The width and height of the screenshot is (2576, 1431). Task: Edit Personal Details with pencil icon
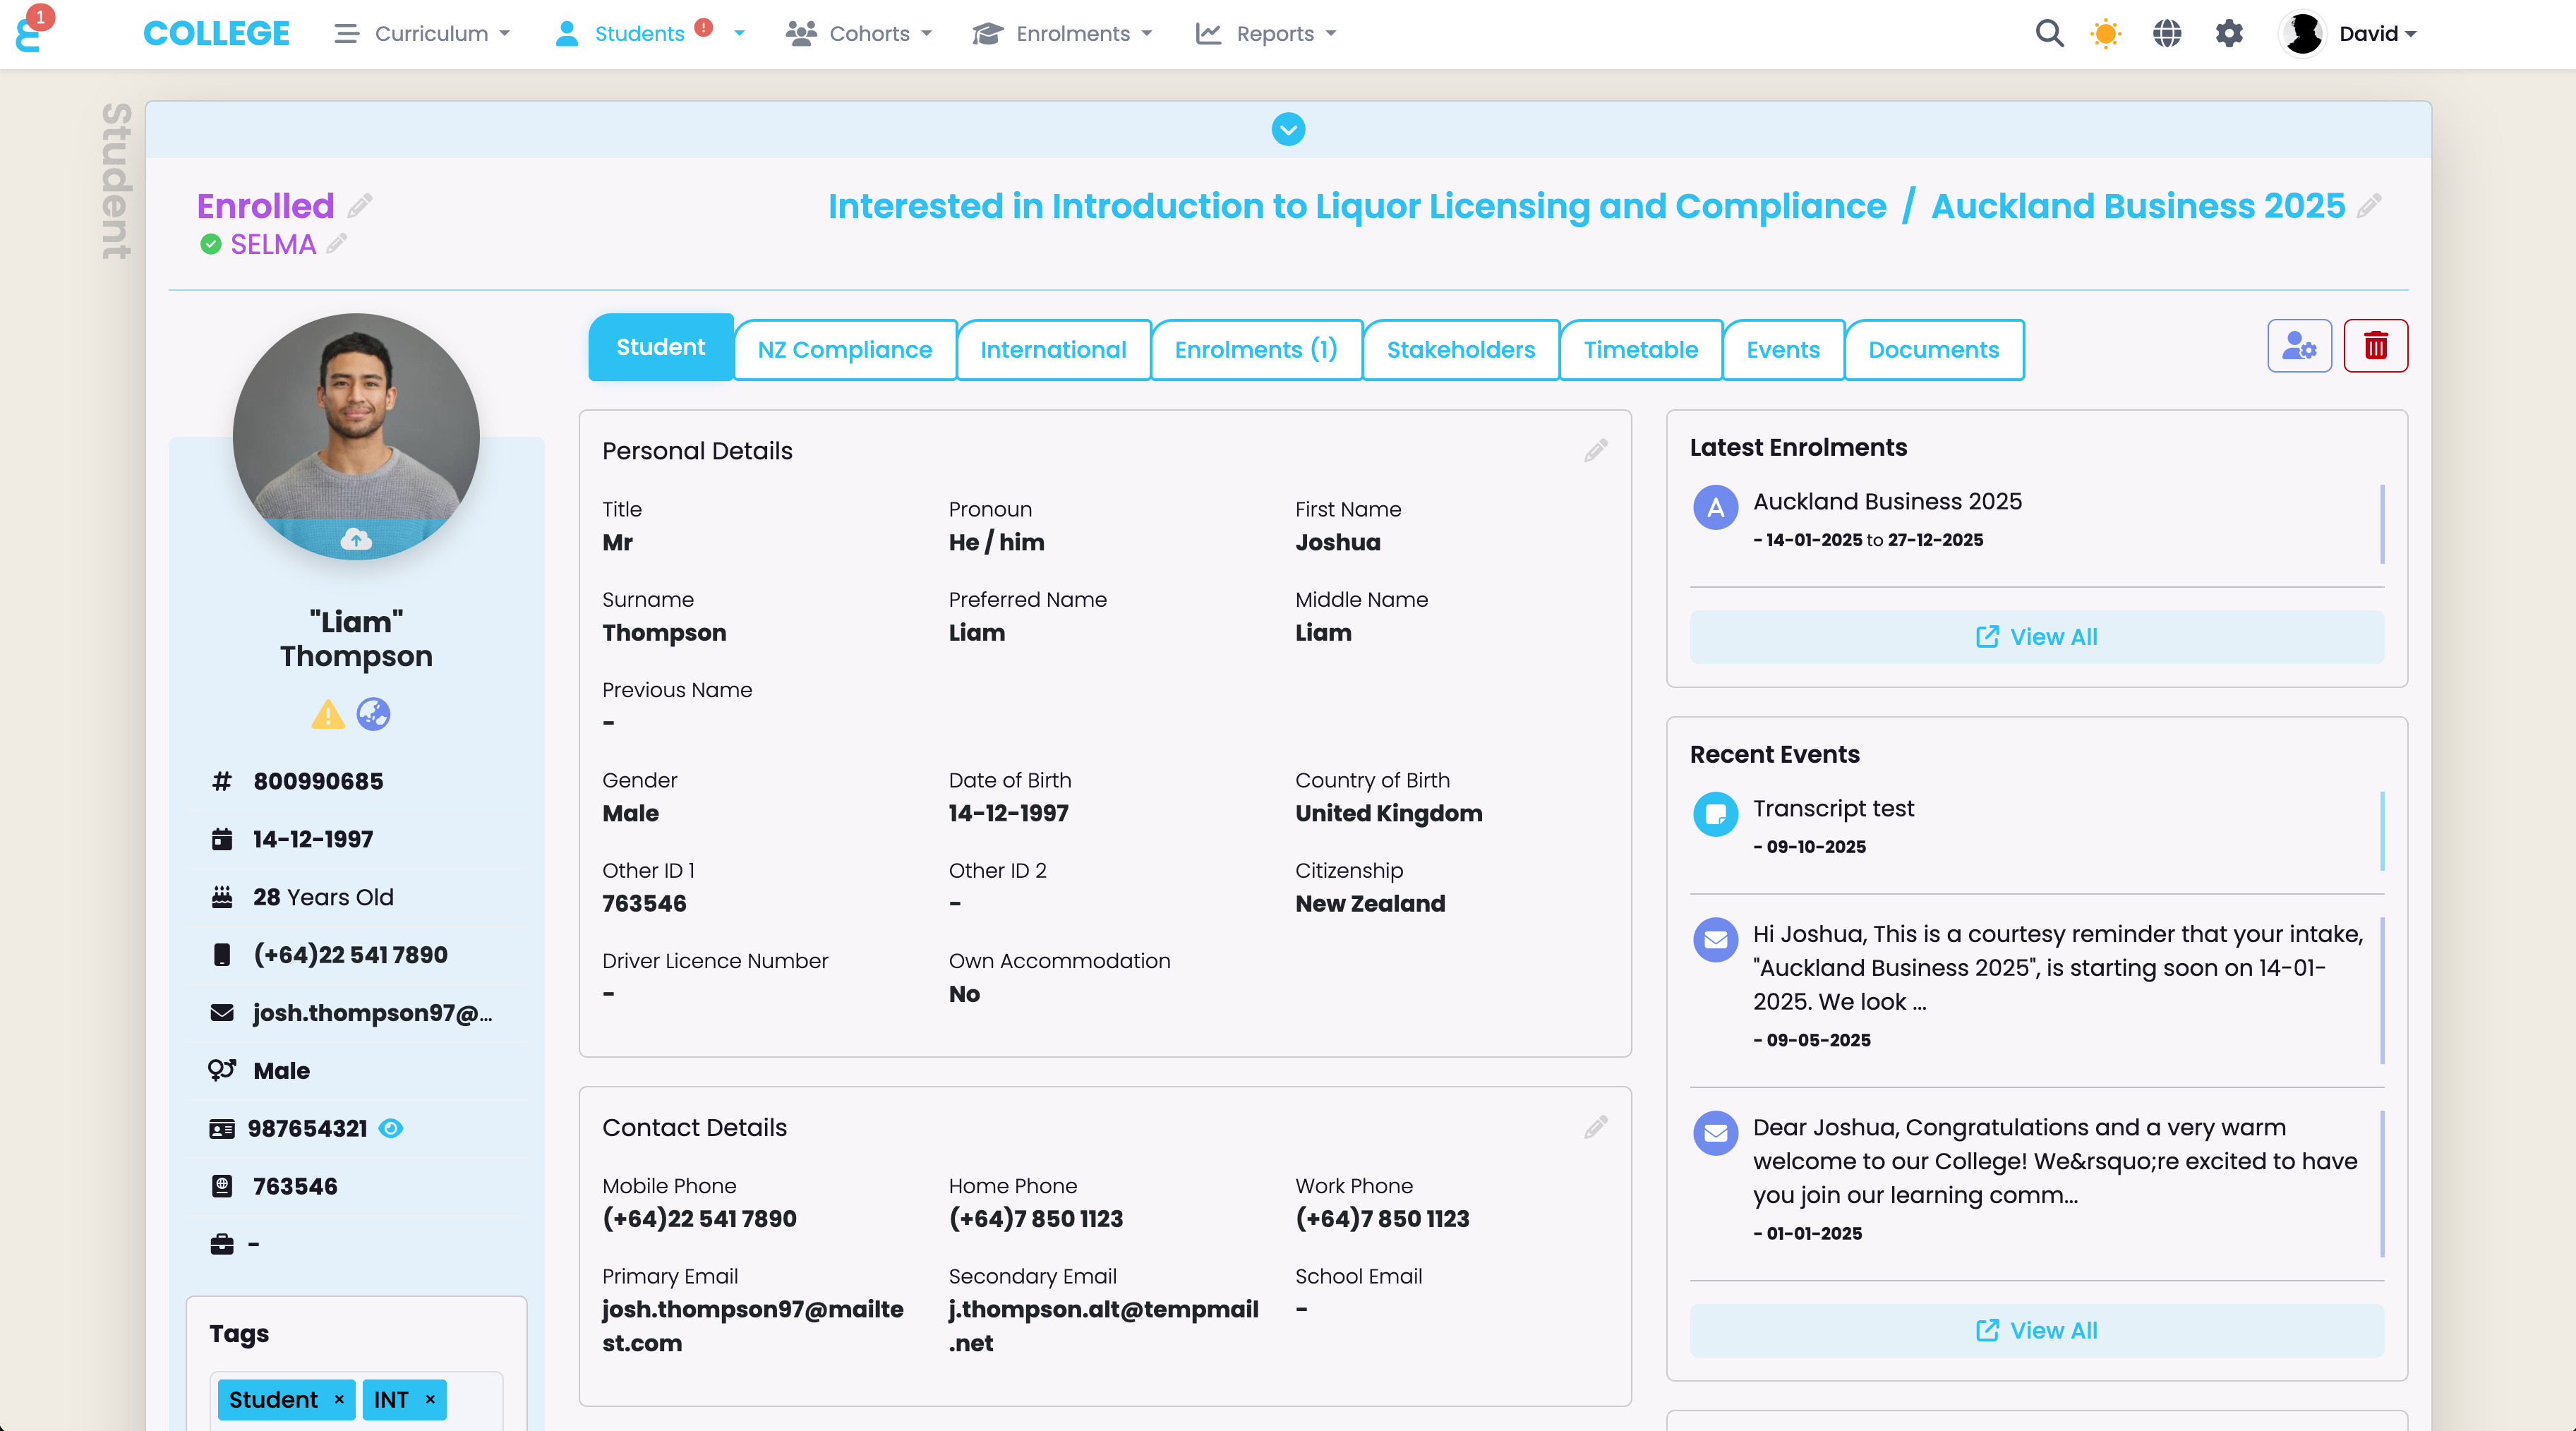(1596, 450)
